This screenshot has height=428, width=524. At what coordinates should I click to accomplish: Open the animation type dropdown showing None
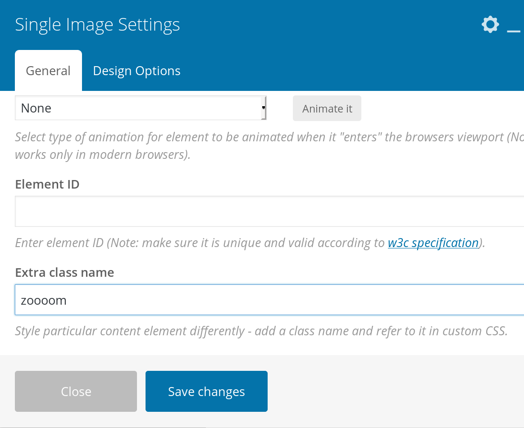(141, 108)
